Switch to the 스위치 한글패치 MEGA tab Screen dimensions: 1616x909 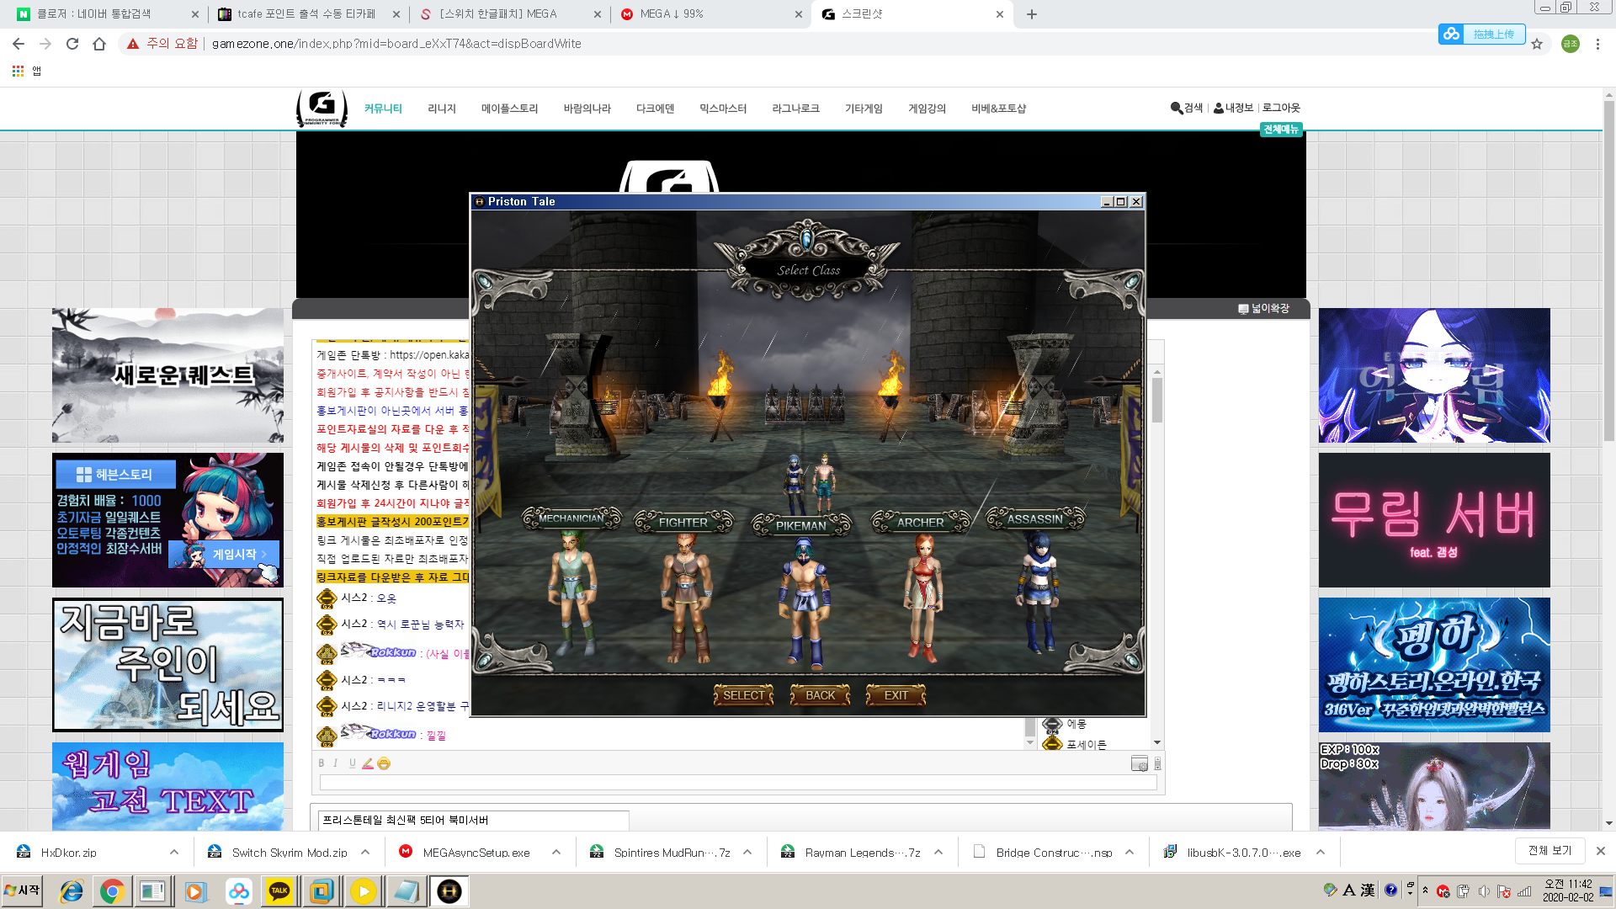509,14
